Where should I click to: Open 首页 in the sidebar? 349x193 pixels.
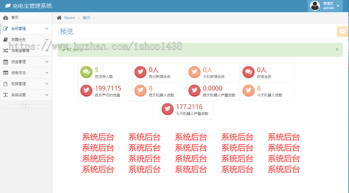coord(26,17)
